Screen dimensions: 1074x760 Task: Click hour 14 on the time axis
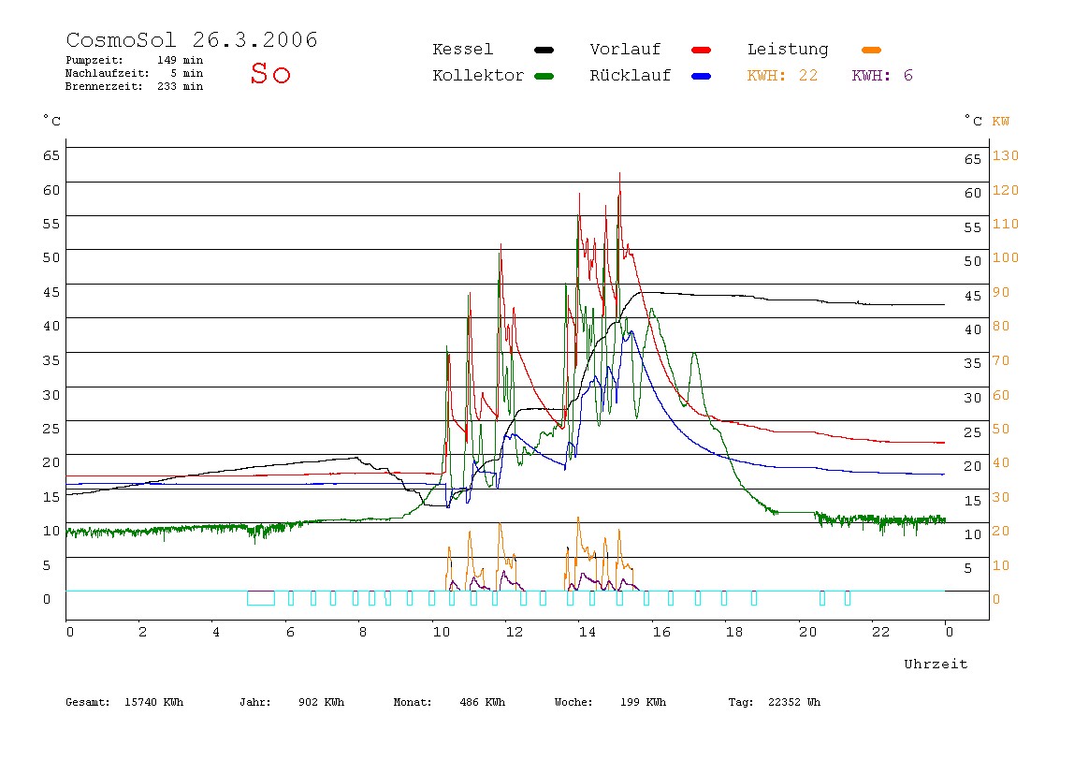click(x=587, y=632)
